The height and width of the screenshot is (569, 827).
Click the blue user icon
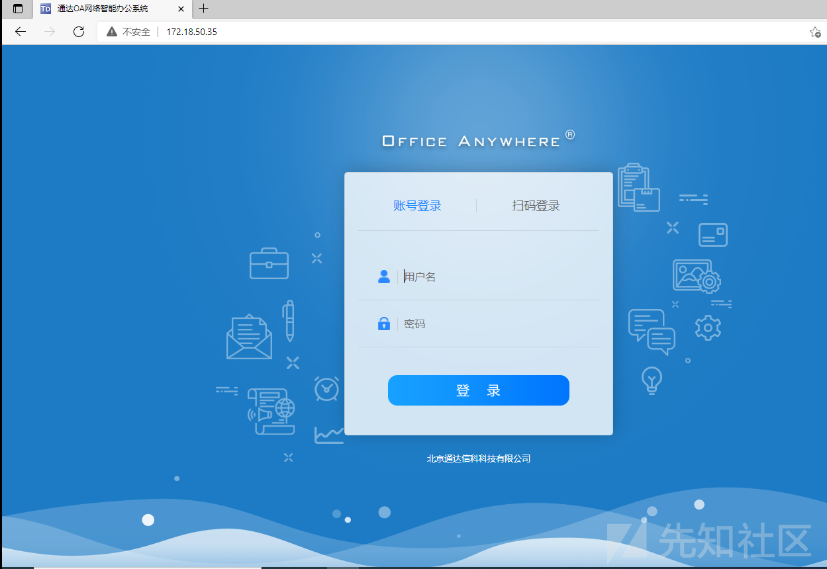(384, 277)
